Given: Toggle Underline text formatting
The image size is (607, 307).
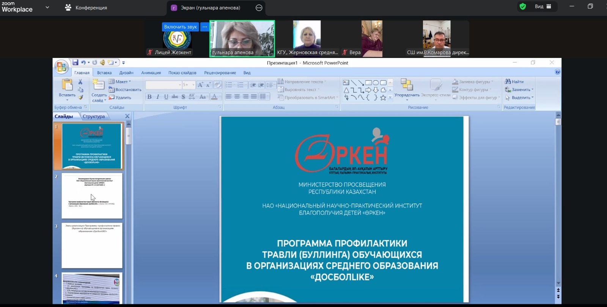Looking at the screenshot, I should coord(166,97).
